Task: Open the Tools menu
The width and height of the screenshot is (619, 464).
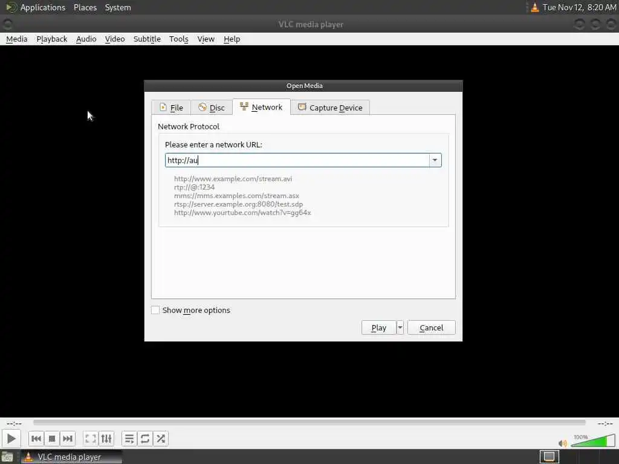Action: coord(179,39)
